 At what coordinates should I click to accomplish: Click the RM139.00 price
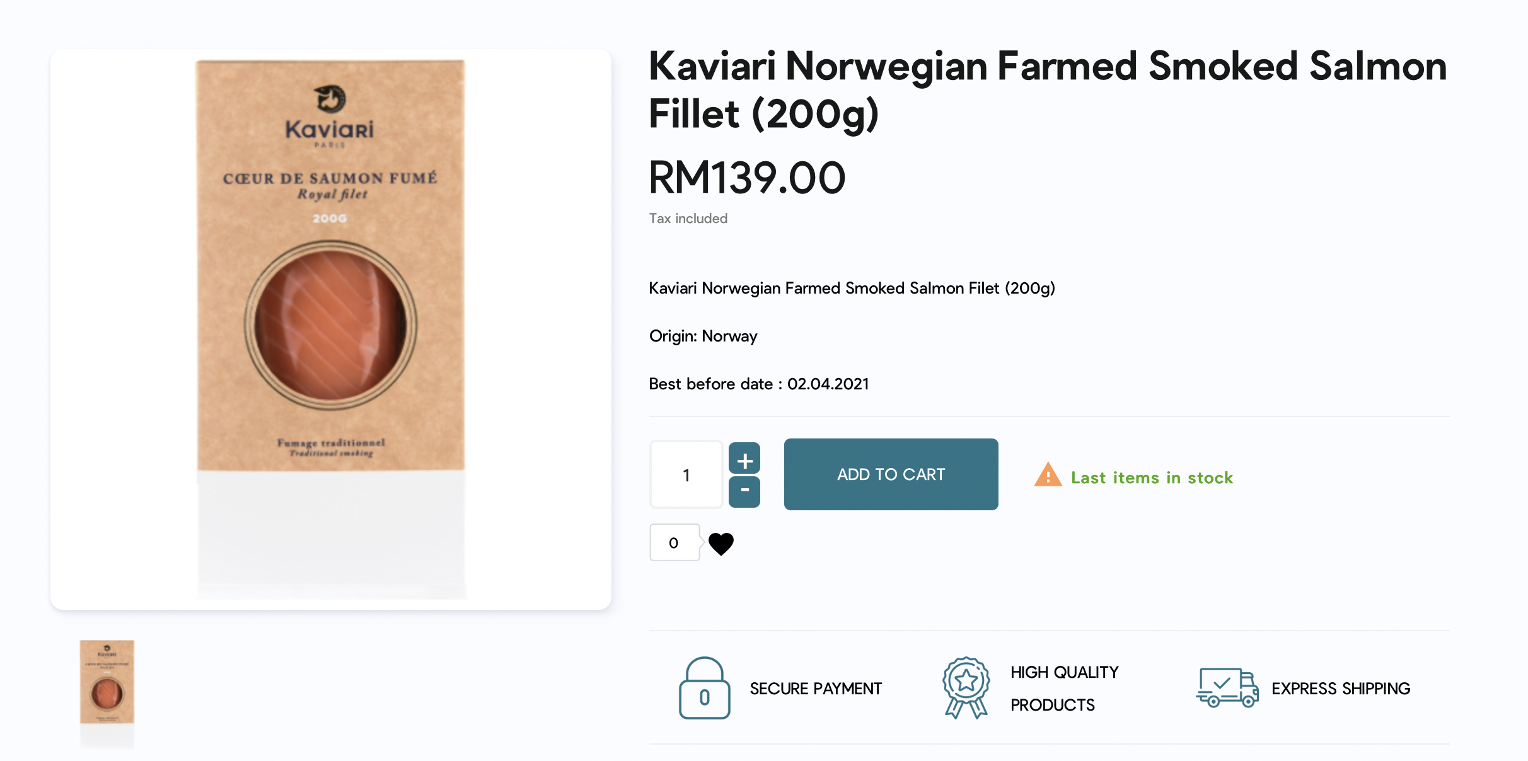[x=747, y=178]
